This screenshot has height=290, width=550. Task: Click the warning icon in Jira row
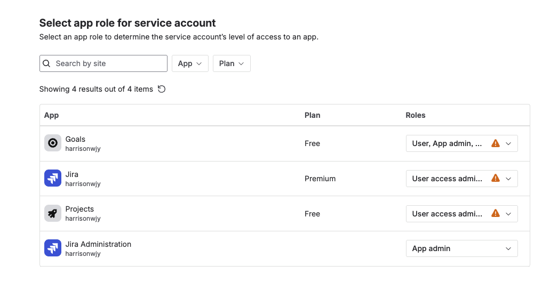(495, 179)
